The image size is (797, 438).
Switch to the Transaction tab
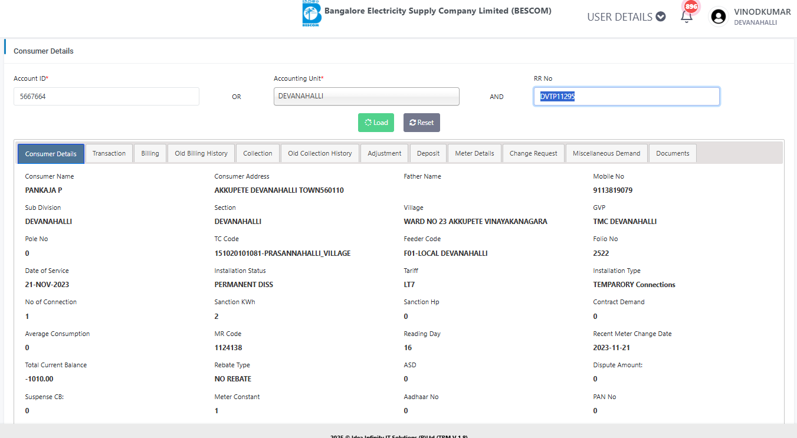point(109,153)
